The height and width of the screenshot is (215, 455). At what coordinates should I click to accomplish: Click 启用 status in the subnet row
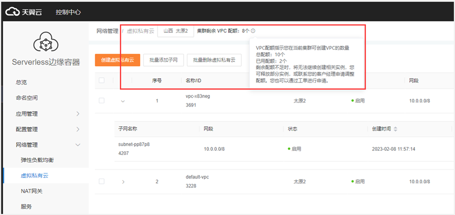pos(294,149)
